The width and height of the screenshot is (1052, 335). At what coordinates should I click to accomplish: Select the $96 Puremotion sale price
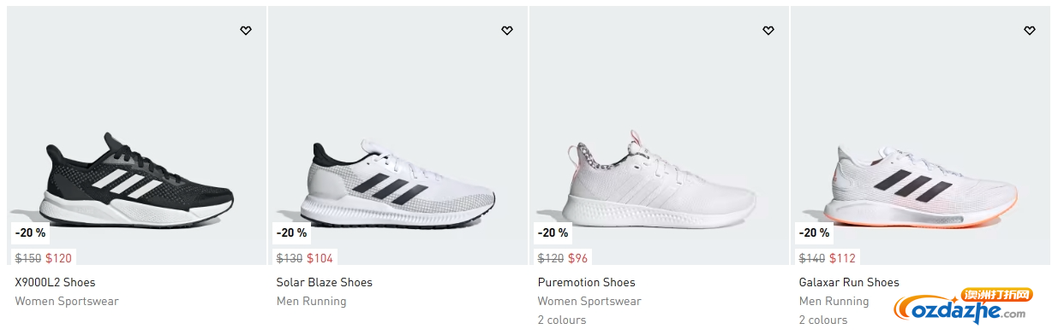[578, 258]
